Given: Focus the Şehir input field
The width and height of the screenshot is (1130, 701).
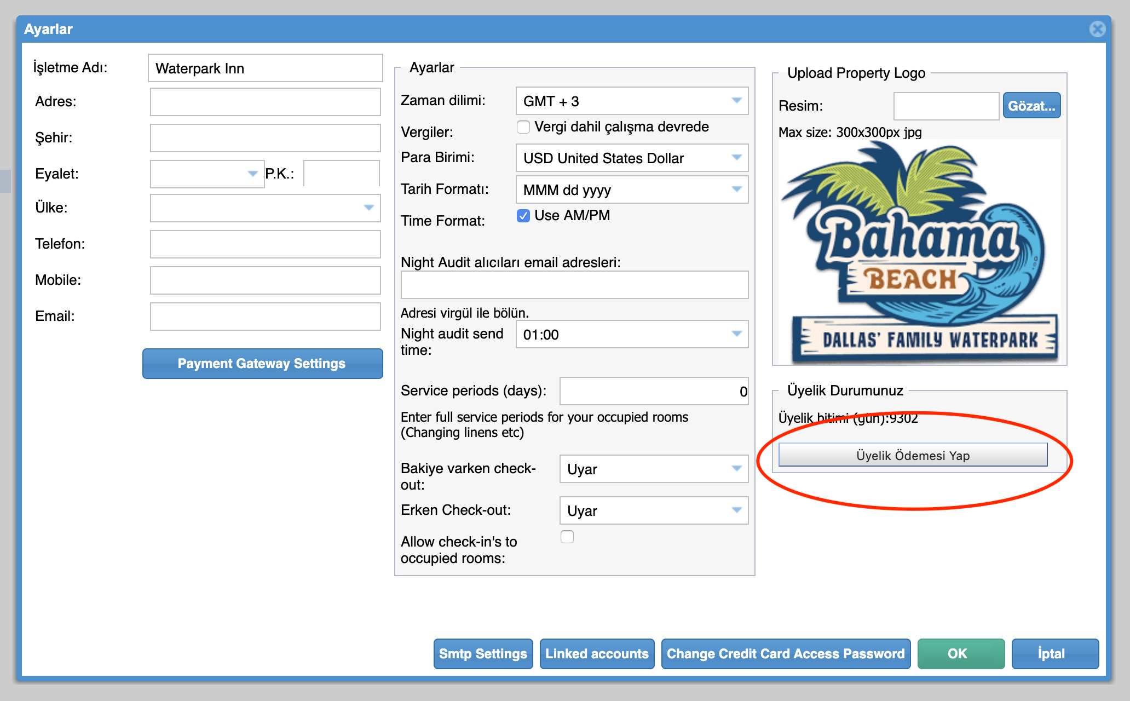Looking at the screenshot, I should (265, 138).
